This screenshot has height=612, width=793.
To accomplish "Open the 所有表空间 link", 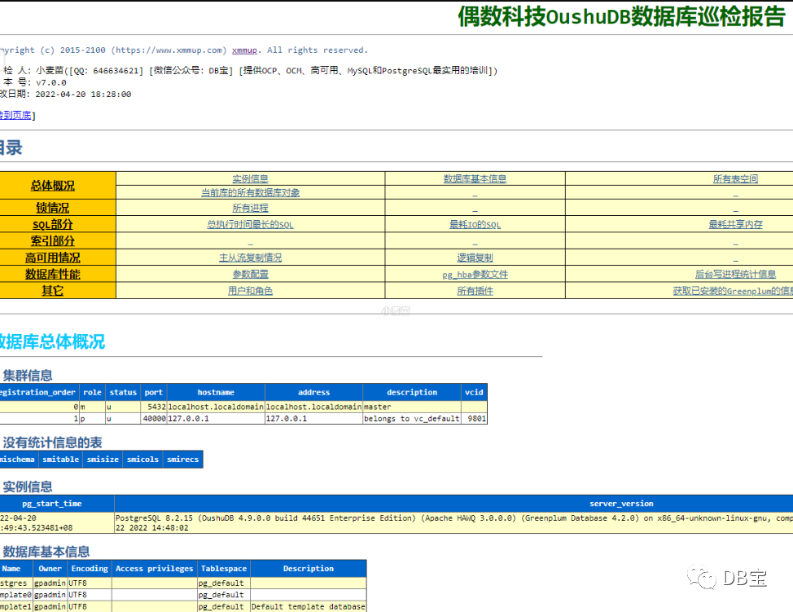I will [x=735, y=178].
